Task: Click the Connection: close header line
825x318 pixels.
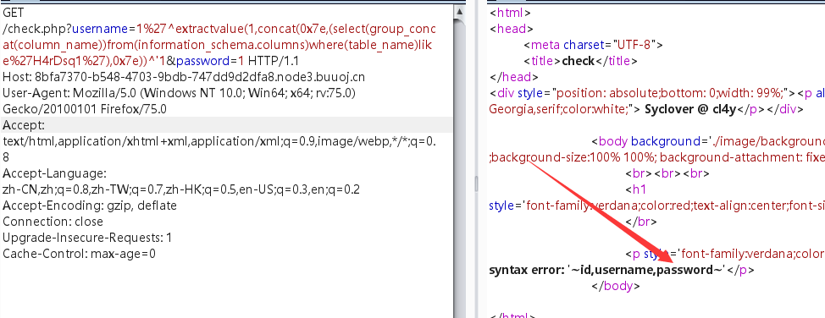Action: click(x=53, y=222)
